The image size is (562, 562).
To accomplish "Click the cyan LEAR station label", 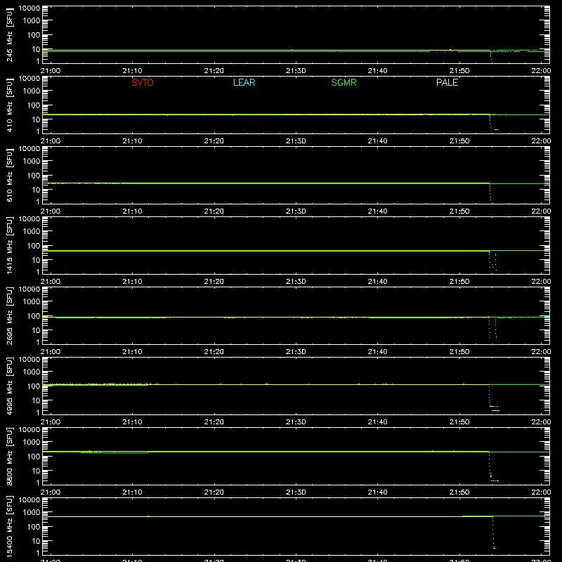I will click(x=244, y=82).
